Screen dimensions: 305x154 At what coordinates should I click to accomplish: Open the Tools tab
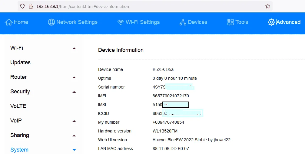[x=238, y=22]
